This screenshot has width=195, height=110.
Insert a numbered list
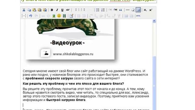(x=103, y=10)
